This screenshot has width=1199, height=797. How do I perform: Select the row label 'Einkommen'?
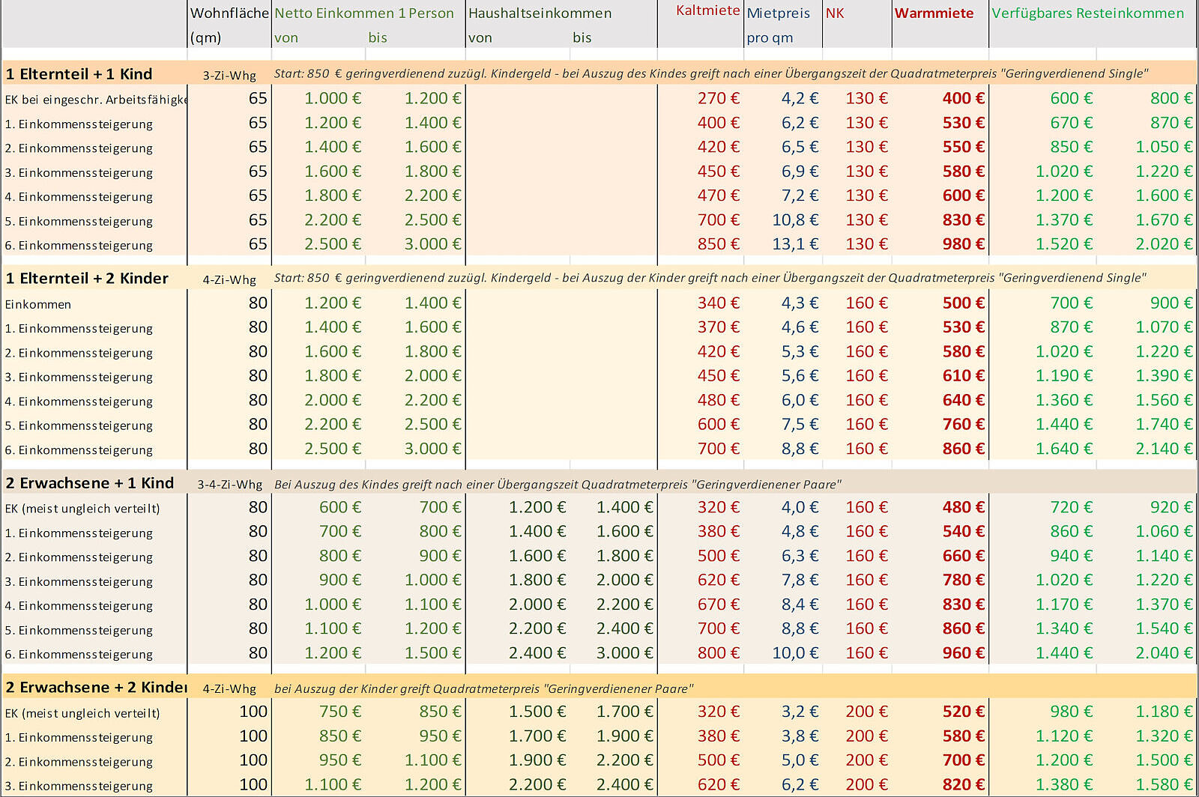pos(37,303)
